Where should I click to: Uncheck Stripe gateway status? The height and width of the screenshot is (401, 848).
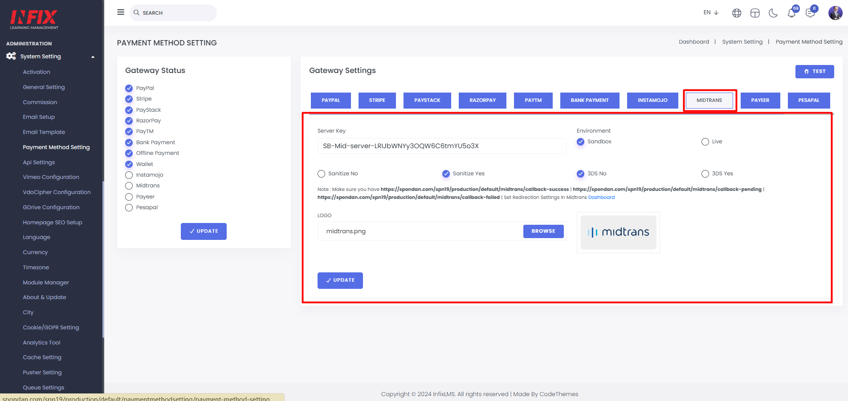click(x=129, y=99)
